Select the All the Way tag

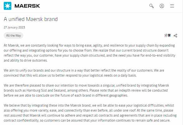pos(14,36)
